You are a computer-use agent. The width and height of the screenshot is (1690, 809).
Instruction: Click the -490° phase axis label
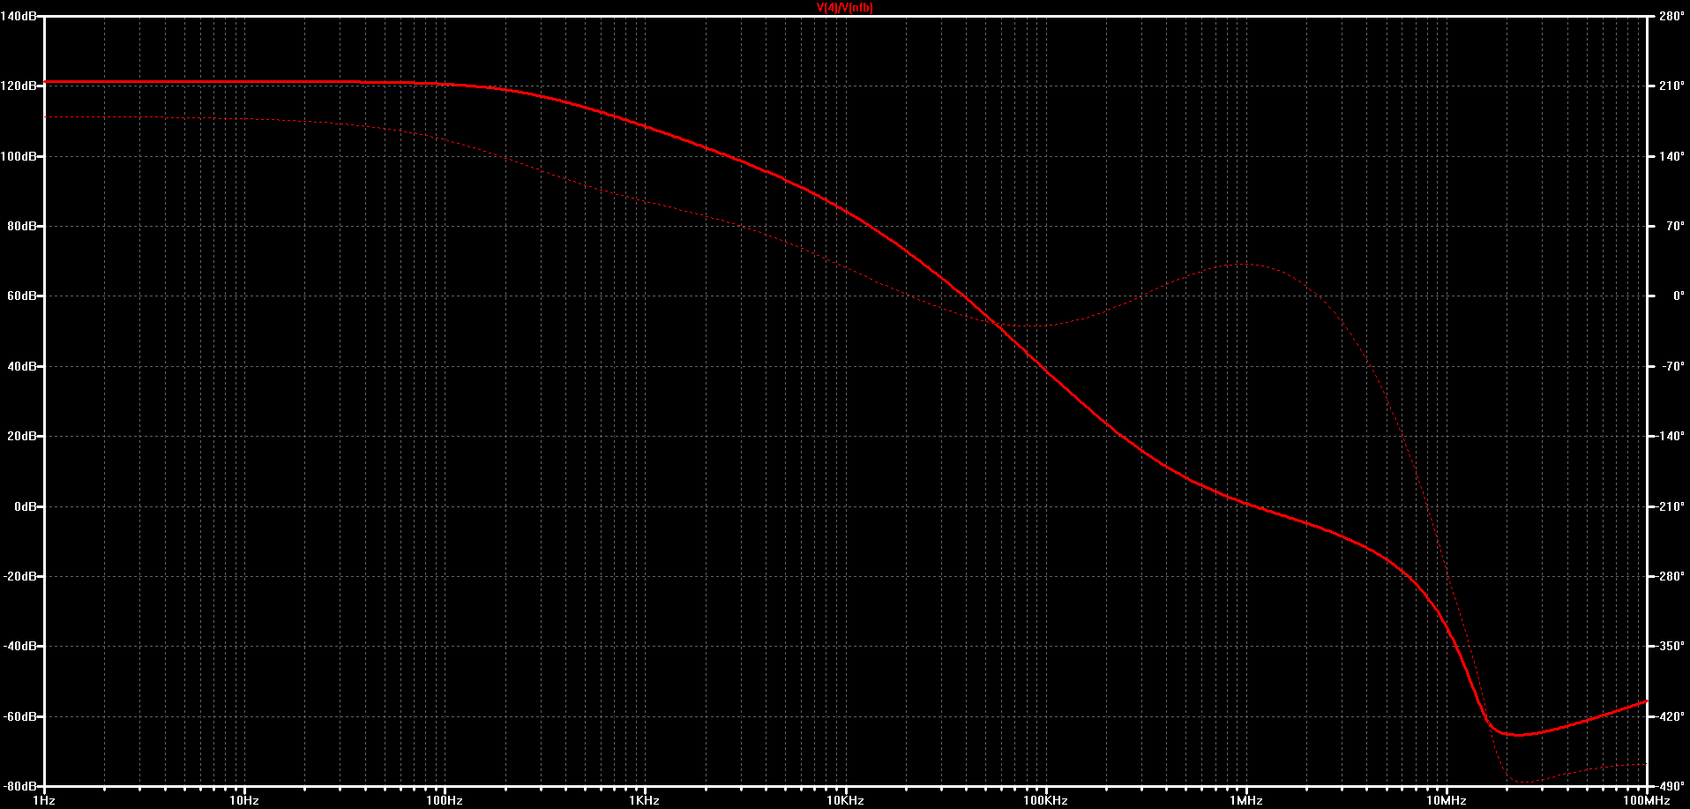pyautogui.click(x=1671, y=786)
